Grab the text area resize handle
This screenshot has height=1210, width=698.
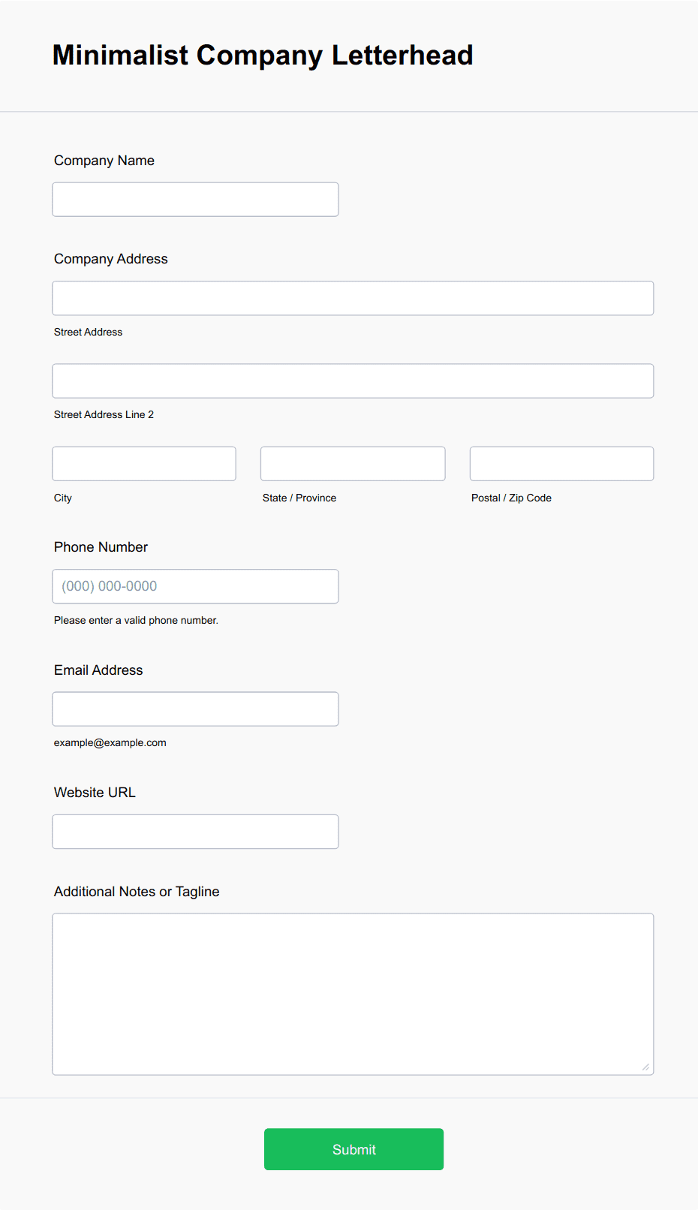pyautogui.click(x=645, y=1067)
